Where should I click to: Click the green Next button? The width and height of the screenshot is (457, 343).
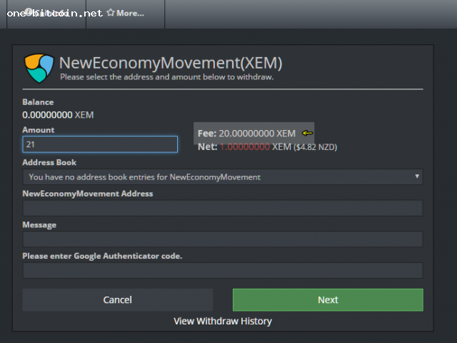328,300
